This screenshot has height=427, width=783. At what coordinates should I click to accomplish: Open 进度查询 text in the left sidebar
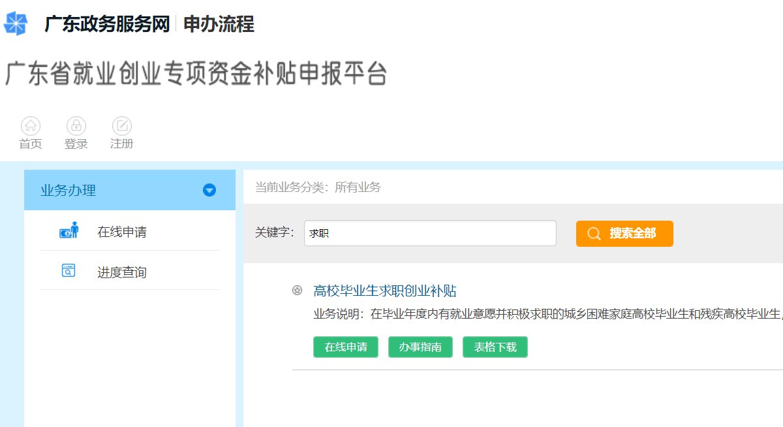(x=122, y=272)
